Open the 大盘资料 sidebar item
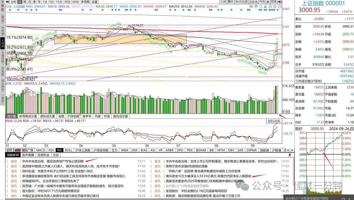The image size is (354, 200). click(x=3, y=57)
